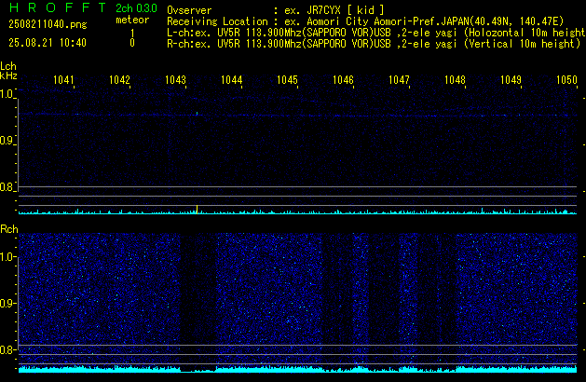
Task: Click the 'kHz' axis unit label
Action: 8,75
